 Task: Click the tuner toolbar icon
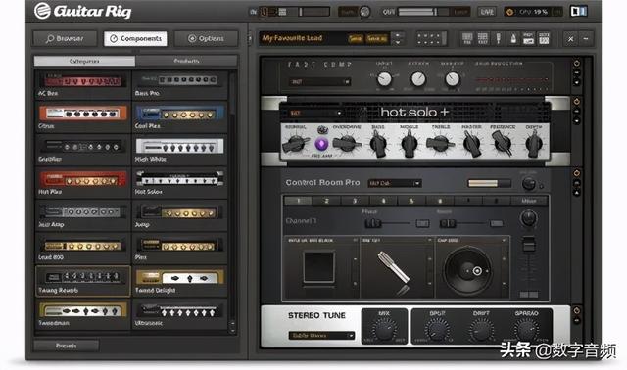(499, 38)
